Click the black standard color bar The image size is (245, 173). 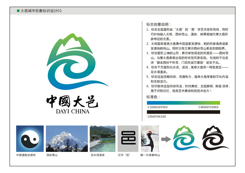click(183, 112)
